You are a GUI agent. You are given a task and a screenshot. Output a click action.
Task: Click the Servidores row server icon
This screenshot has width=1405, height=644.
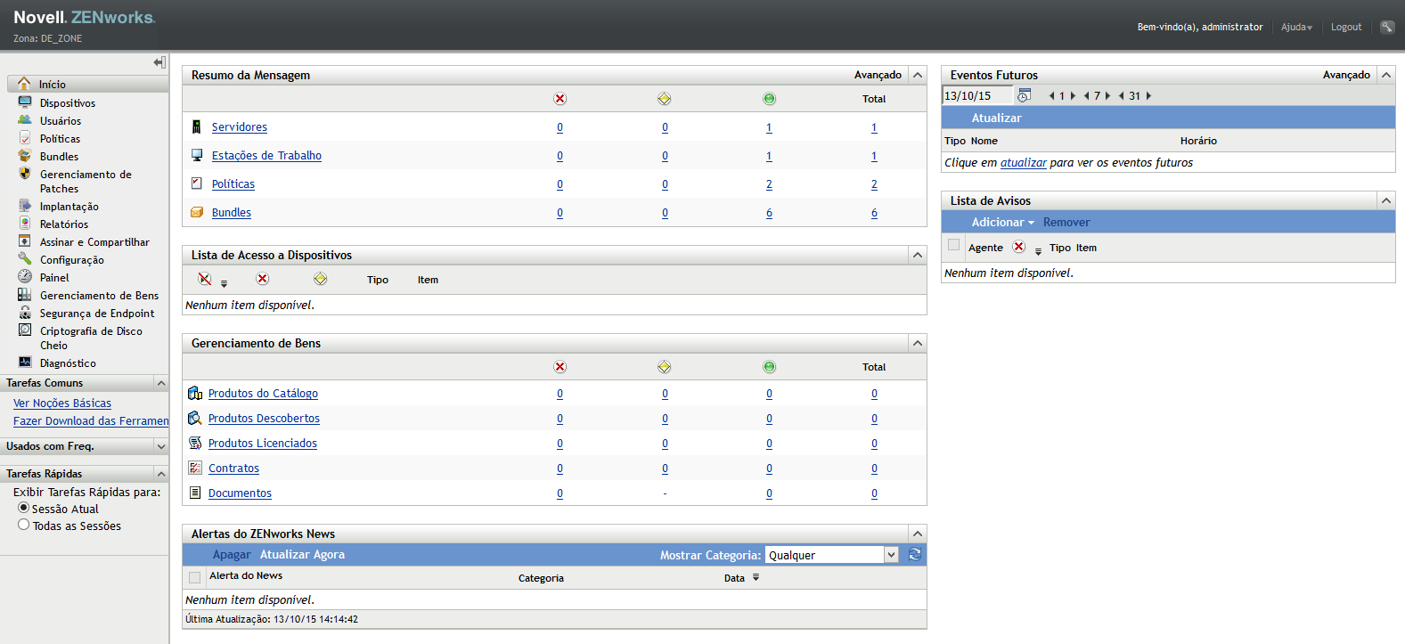[x=196, y=127]
